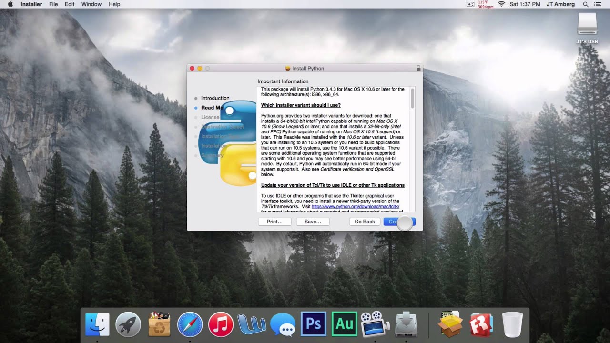This screenshot has width=610, height=343.
Task: Click the "Update your version of Tcl/Tk" heading
Action: point(333,185)
